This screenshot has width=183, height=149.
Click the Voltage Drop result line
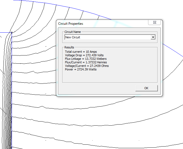point(84,55)
